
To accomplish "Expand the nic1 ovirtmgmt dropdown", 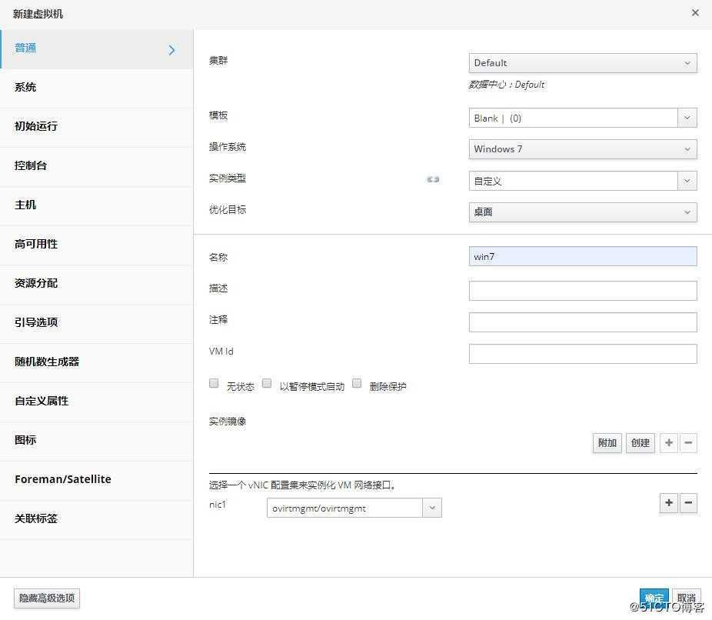I will click(x=432, y=508).
